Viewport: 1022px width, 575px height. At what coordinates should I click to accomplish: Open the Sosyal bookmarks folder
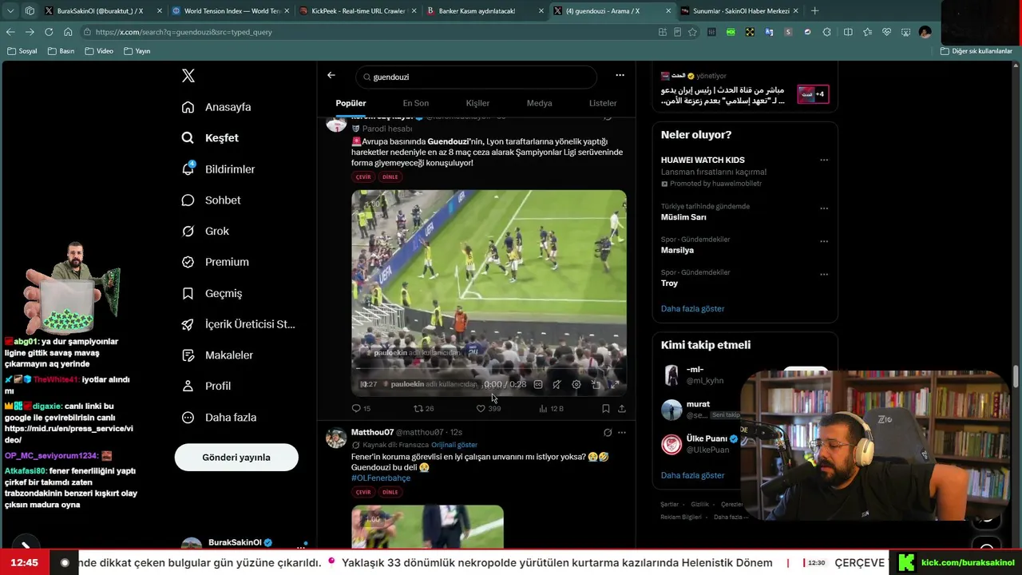point(22,51)
